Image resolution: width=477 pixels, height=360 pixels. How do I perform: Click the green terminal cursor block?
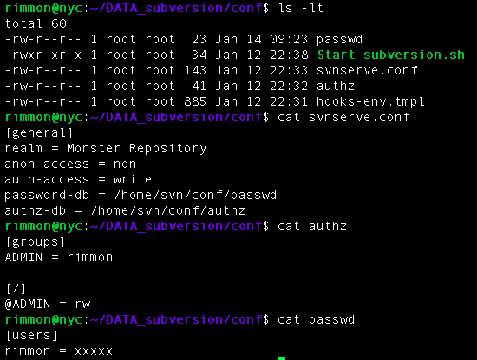pyautogui.click(x=281, y=358)
